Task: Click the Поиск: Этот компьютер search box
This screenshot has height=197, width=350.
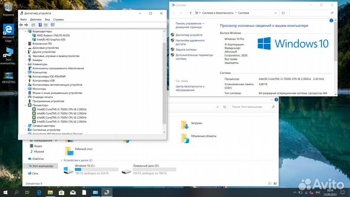Action: (x=253, y=107)
